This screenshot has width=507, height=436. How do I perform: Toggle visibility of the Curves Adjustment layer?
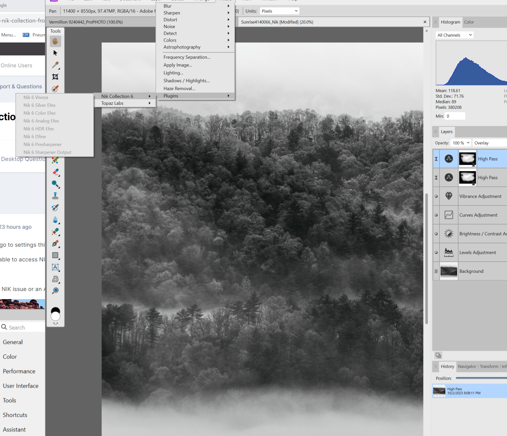436,215
